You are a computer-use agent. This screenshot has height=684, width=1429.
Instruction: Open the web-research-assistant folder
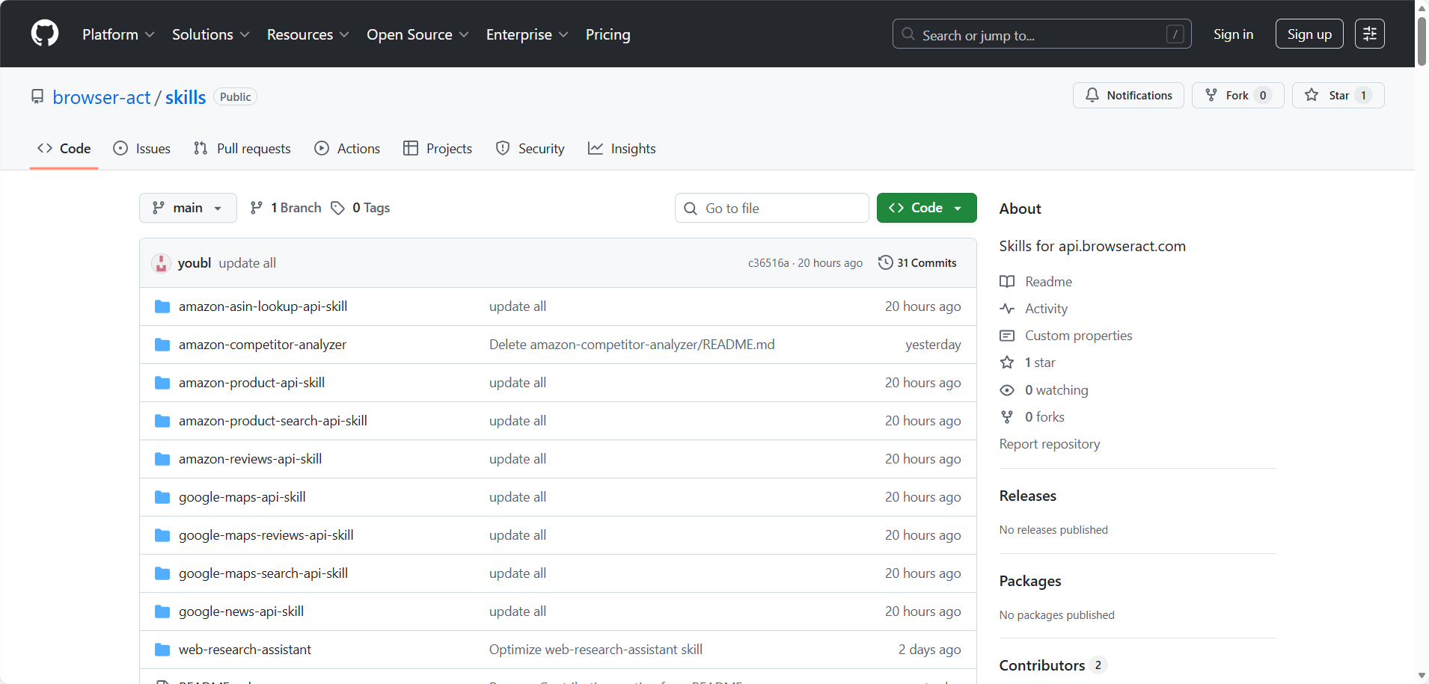(x=245, y=649)
